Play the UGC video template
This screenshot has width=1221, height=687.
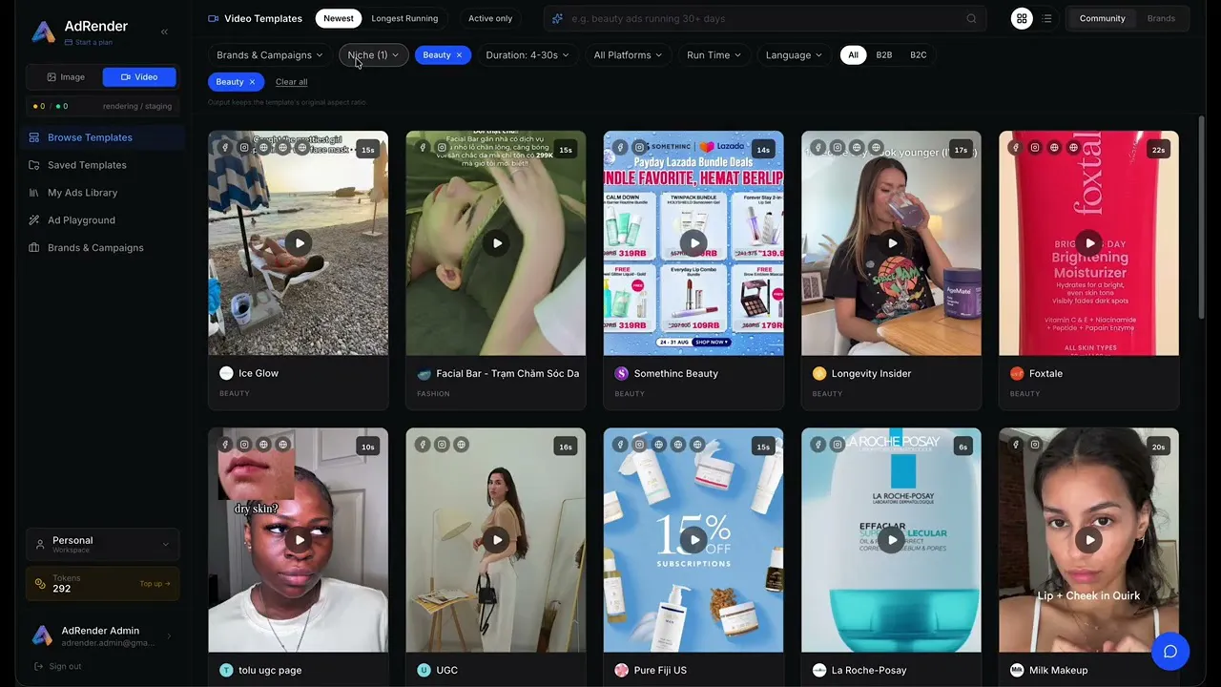pyautogui.click(x=496, y=540)
